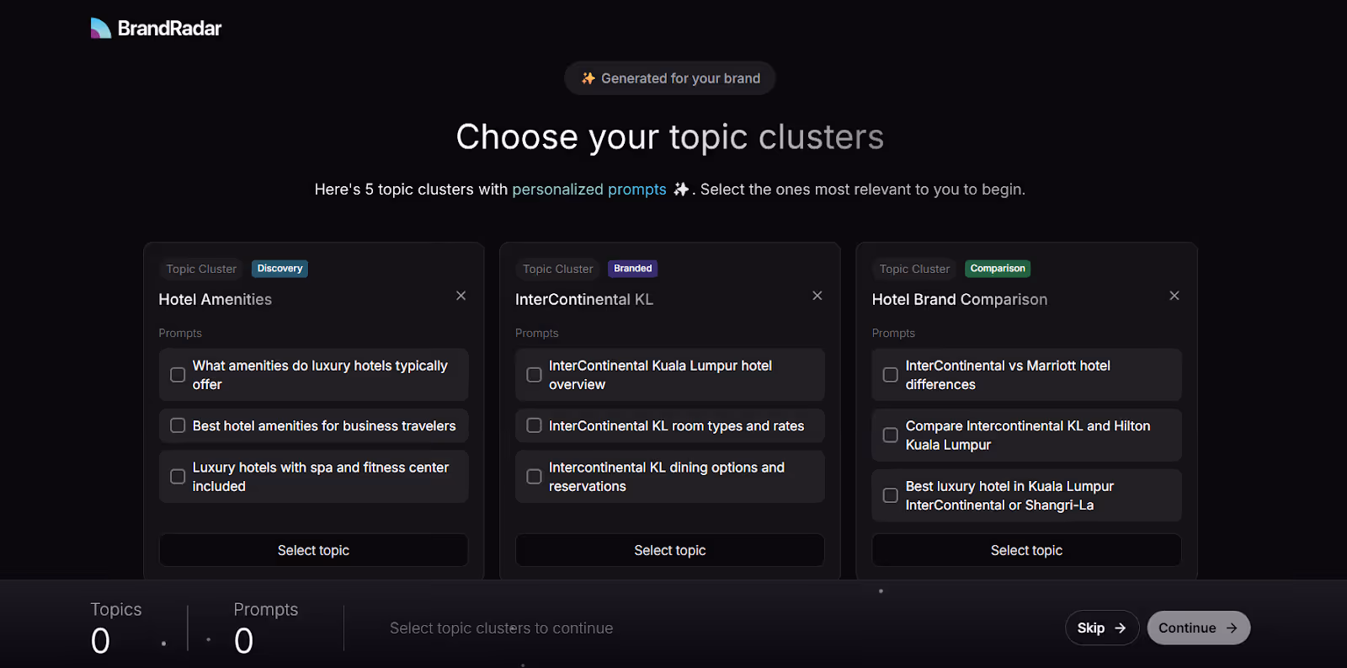Select topic for InterContinental KL cluster
The height and width of the screenshot is (668, 1347).
[670, 550]
